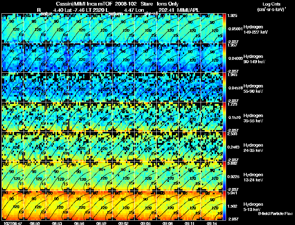Select the 'Hydrogen 149-227 keV' row label
Viewport: 295px width, 225px height.
pyautogui.click(x=255, y=30)
